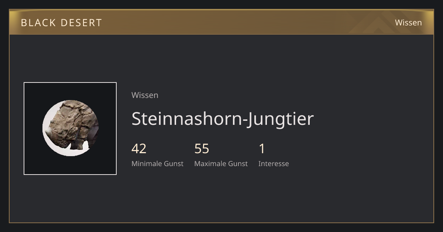Click the Steinnashorn-Jungtier rock rhino icon
The height and width of the screenshot is (232, 443).
[71, 128]
